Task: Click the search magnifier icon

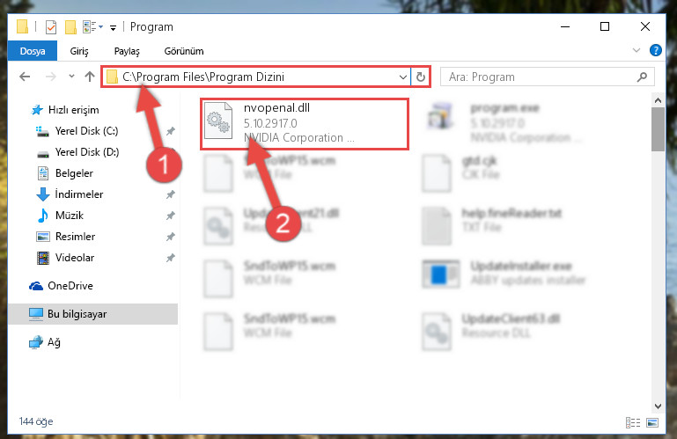Action: pos(642,77)
